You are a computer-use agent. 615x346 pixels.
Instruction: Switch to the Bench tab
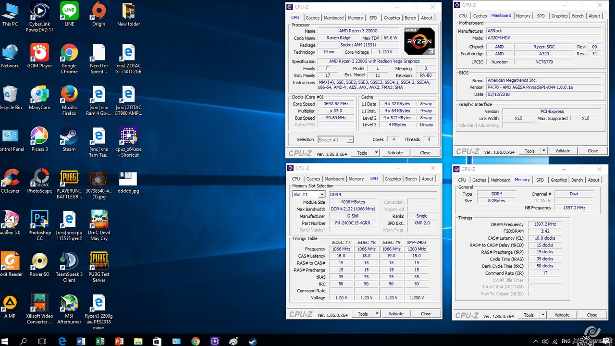(x=410, y=18)
